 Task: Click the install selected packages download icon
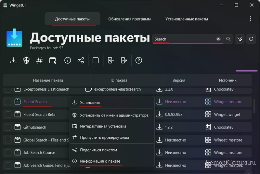tap(13, 60)
